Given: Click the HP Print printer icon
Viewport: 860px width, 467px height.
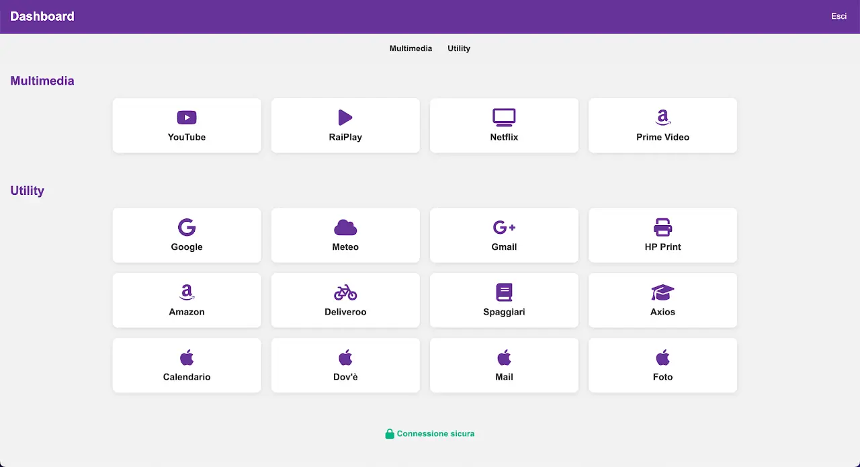Looking at the screenshot, I should click(663, 227).
